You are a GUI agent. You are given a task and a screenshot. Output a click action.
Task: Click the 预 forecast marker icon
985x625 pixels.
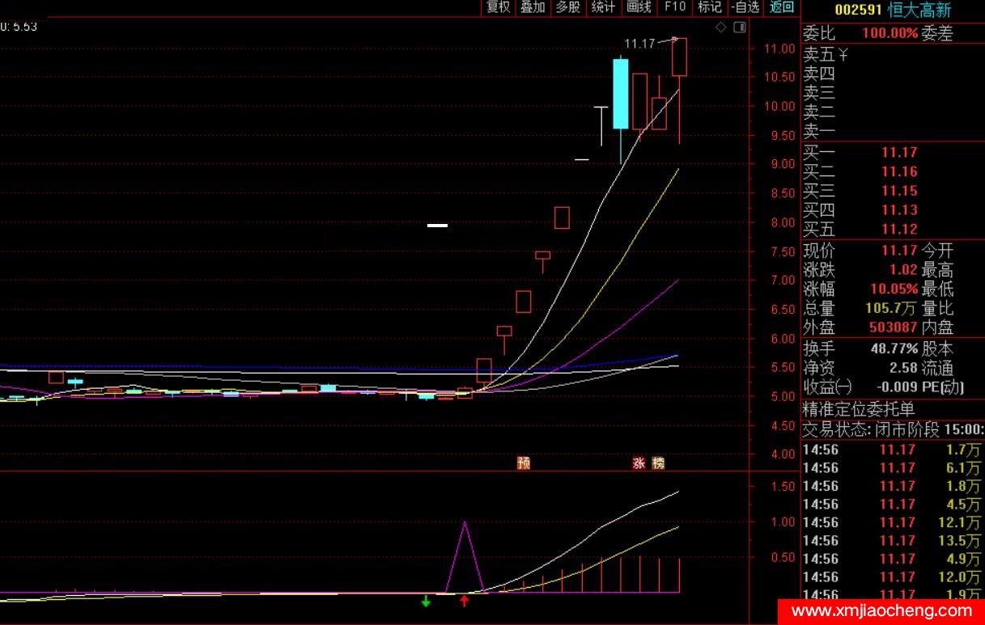coord(524,463)
